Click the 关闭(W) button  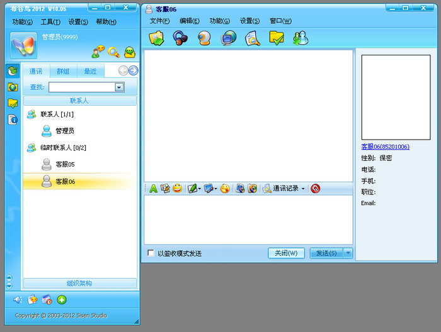286,253
